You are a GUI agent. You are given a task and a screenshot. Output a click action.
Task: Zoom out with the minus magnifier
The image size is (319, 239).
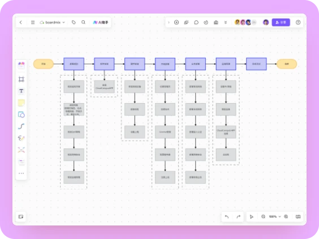[263, 216]
